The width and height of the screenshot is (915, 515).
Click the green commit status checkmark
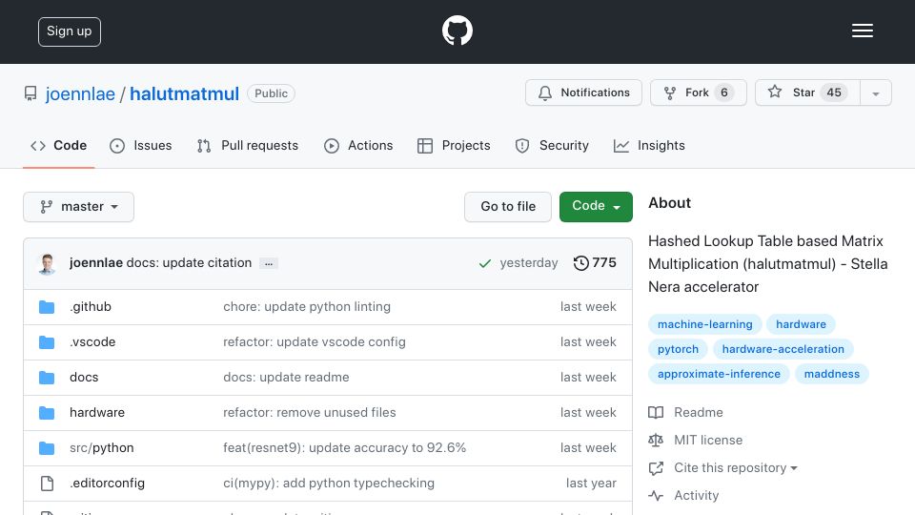tap(485, 264)
